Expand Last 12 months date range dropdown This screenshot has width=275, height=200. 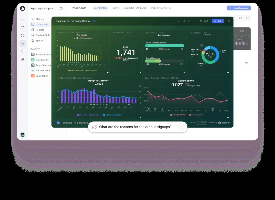pyautogui.click(x=163, y=78)
